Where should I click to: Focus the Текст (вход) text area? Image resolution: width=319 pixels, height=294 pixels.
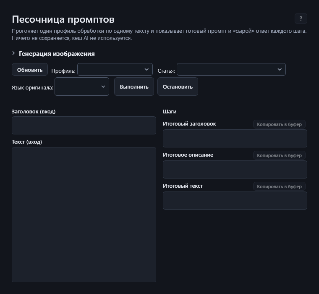click(x=84, y=214)
